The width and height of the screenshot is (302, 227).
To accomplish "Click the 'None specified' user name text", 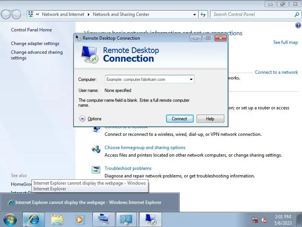I will 118,90.
